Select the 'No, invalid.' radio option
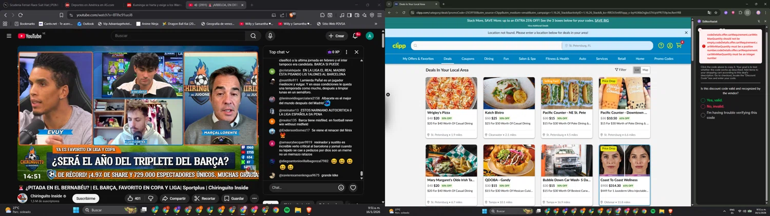Screen dimensions: 770x216 [x=703, y=106]
